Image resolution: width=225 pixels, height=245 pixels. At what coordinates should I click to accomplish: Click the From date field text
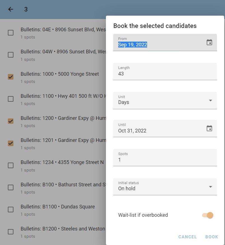click(133, 45)
